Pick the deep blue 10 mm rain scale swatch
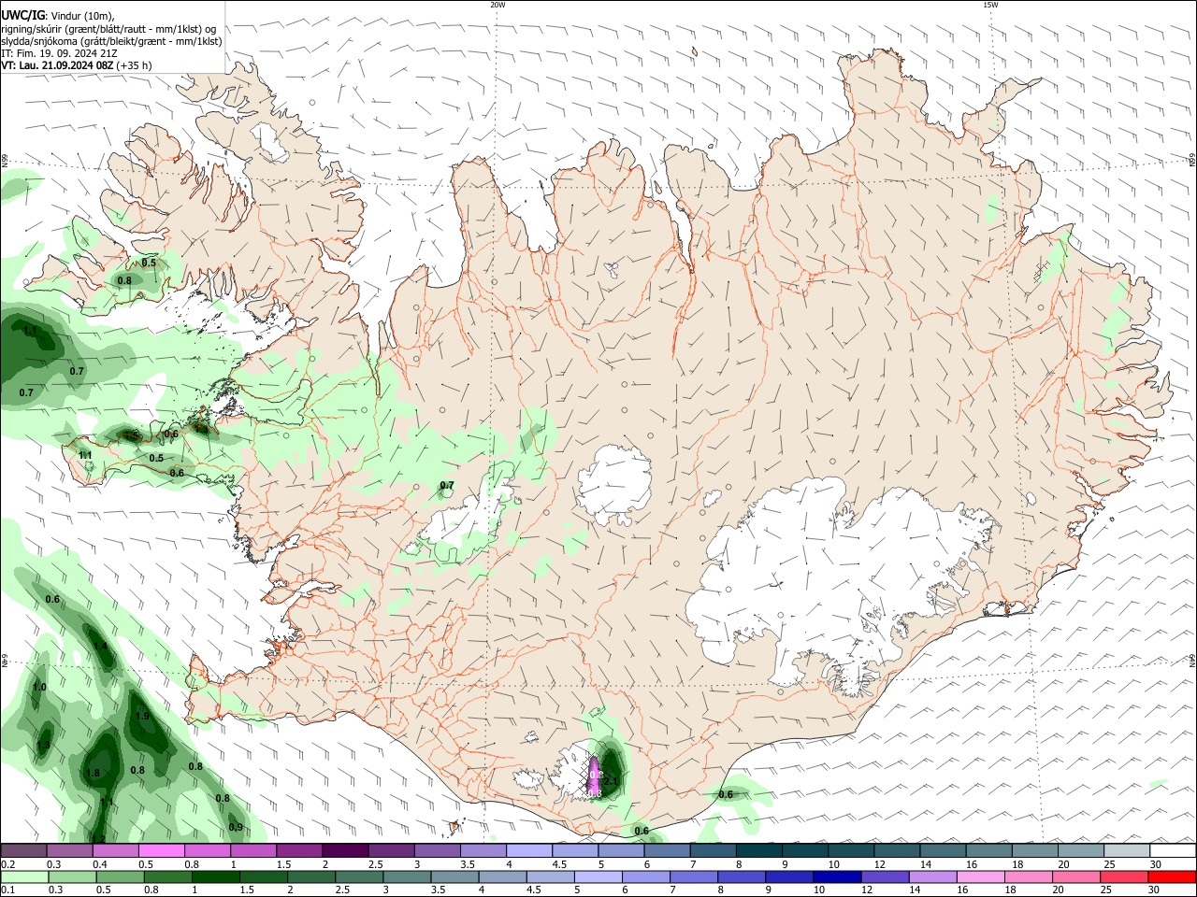The height and width of the screenshot is (897, 1197). tap(836, 876)
